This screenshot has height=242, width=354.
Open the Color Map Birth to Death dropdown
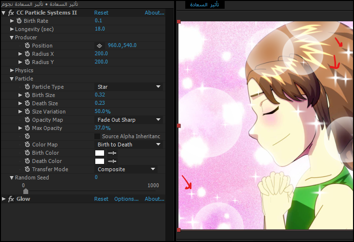(x=128, y=145)
